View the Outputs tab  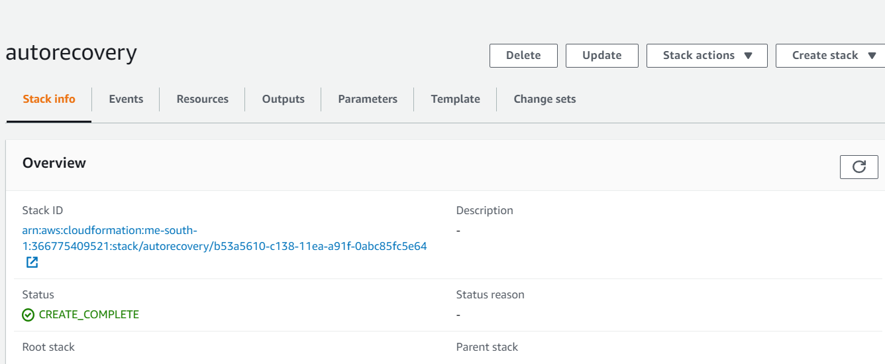coord(283,99)
